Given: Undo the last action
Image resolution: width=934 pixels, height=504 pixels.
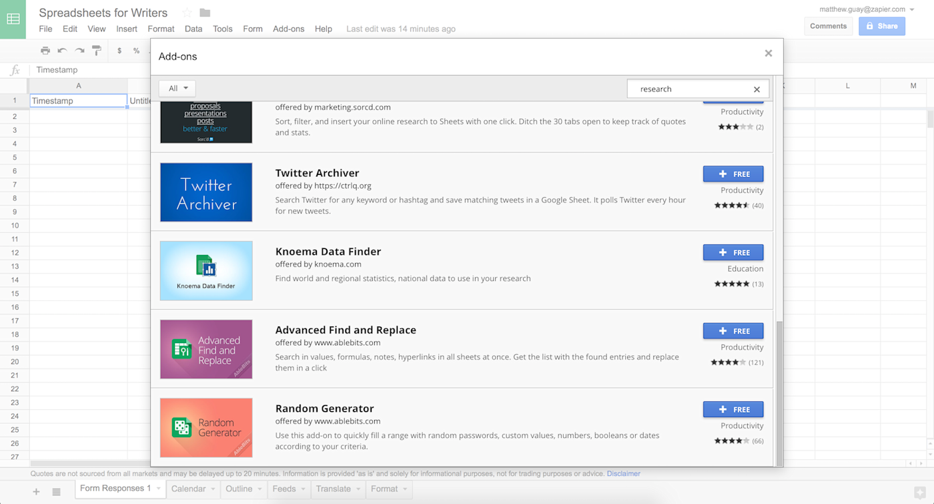Looking at the screenshot, I should coord(62,51).
